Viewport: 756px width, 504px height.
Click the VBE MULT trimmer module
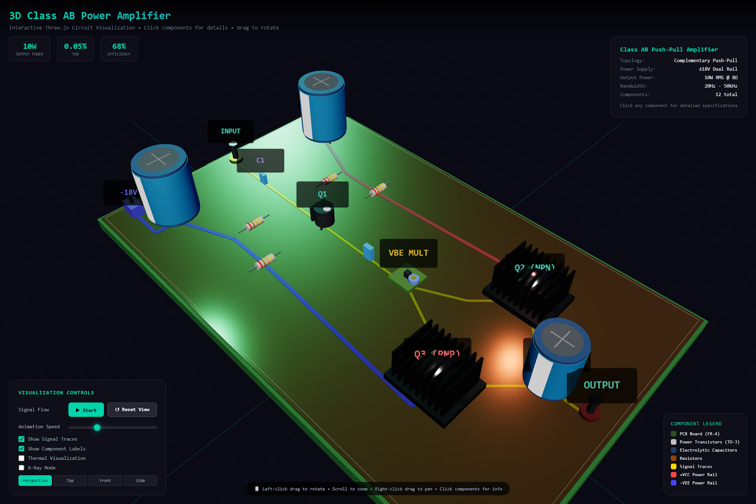click(408, 278)
